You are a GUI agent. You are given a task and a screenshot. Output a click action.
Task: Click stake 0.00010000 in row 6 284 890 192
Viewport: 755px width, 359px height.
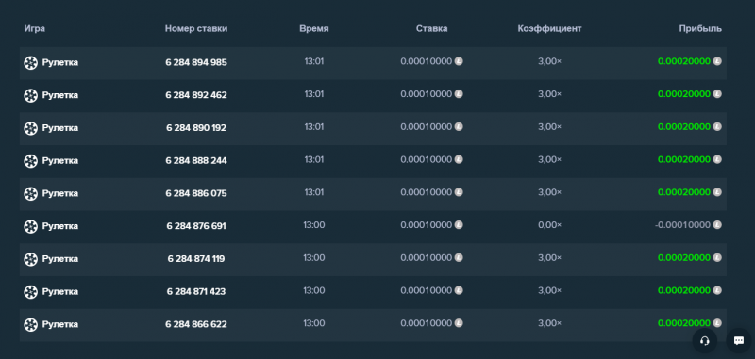coord(427,127)
